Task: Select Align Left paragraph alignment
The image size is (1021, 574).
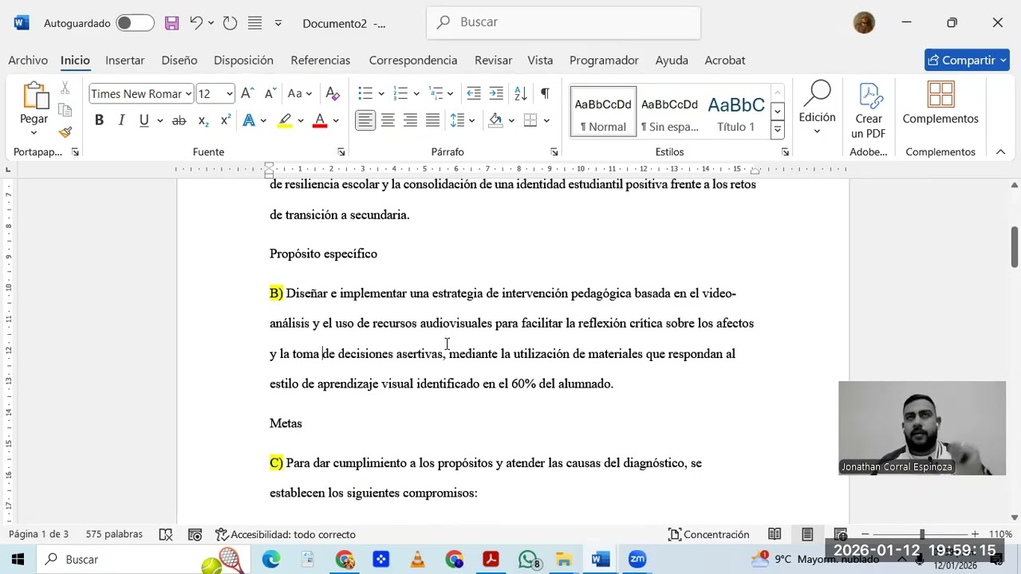Action: coord(365,120)
